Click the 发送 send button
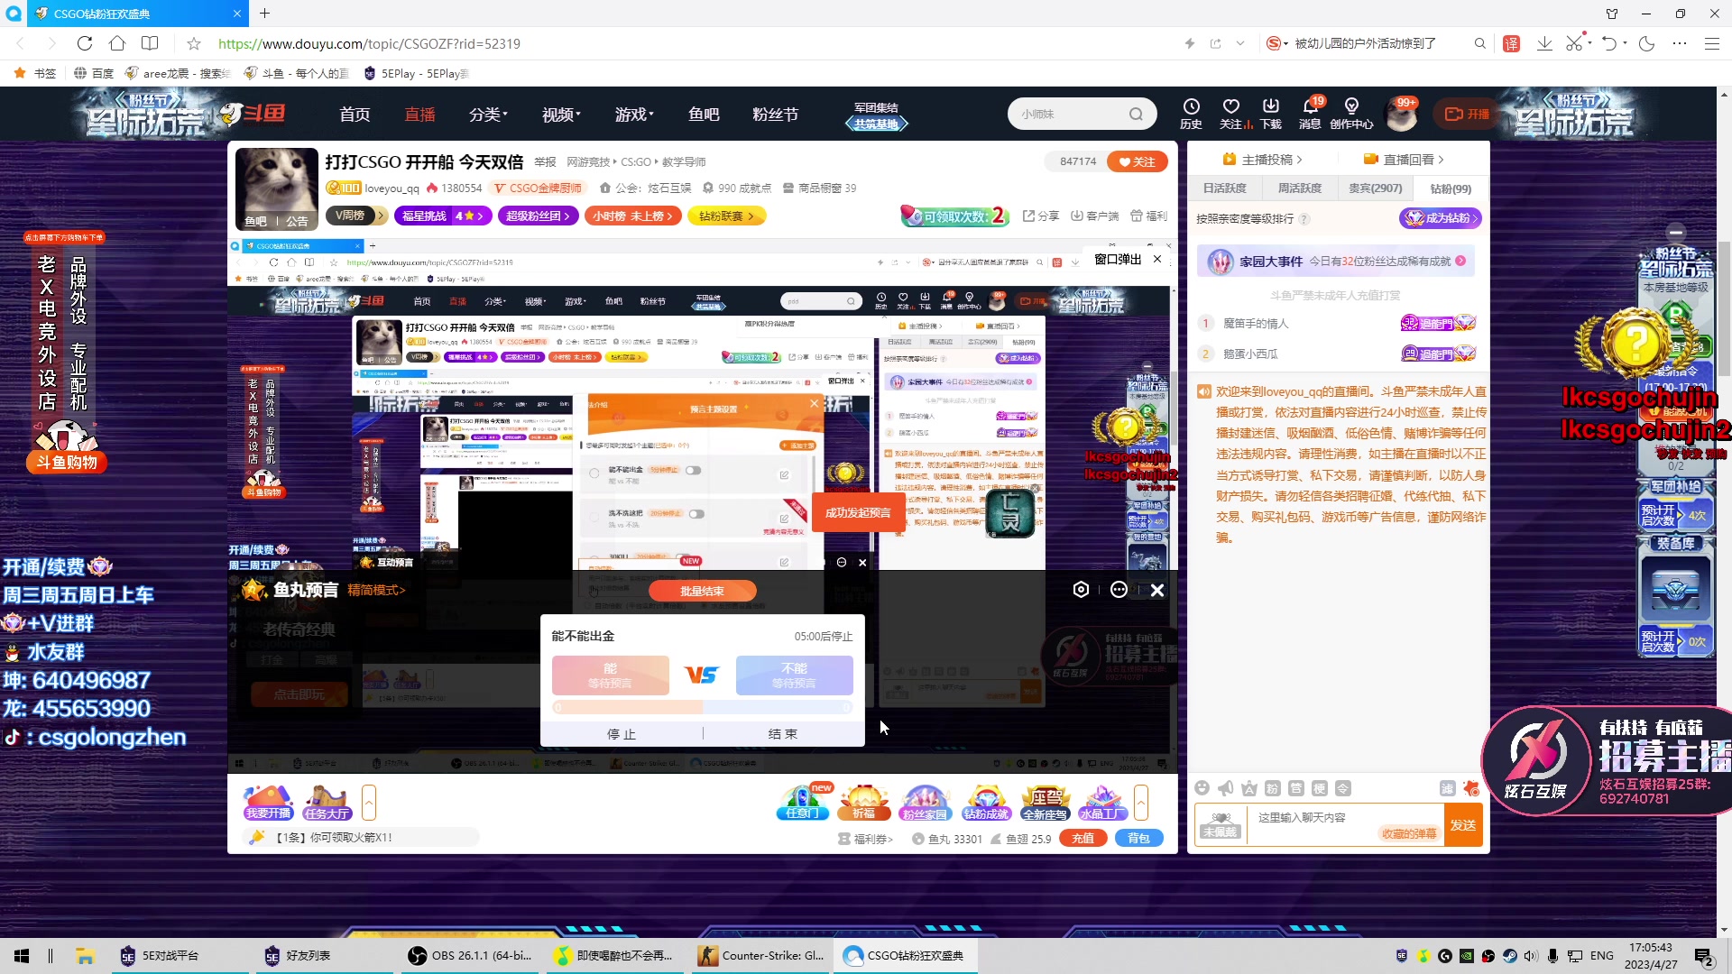The width and height of the screenshot is (1732, 974). click(1463, 825)
